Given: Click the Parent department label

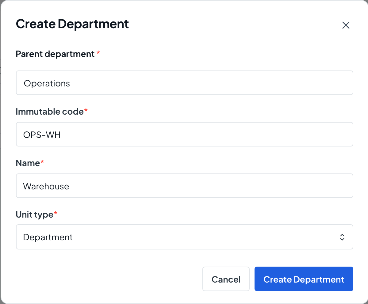Looking at the screenshot, I should pos(55,54).
